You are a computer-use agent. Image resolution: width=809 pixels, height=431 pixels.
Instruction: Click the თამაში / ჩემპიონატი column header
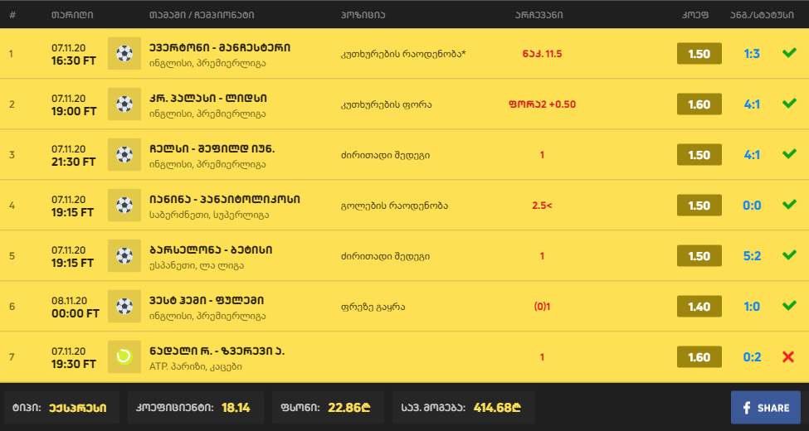click(x=202, y=15)
